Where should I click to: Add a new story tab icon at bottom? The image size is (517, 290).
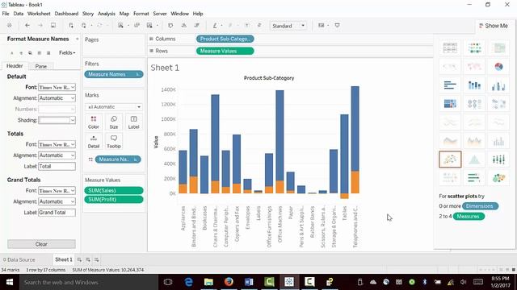[96, 259]
